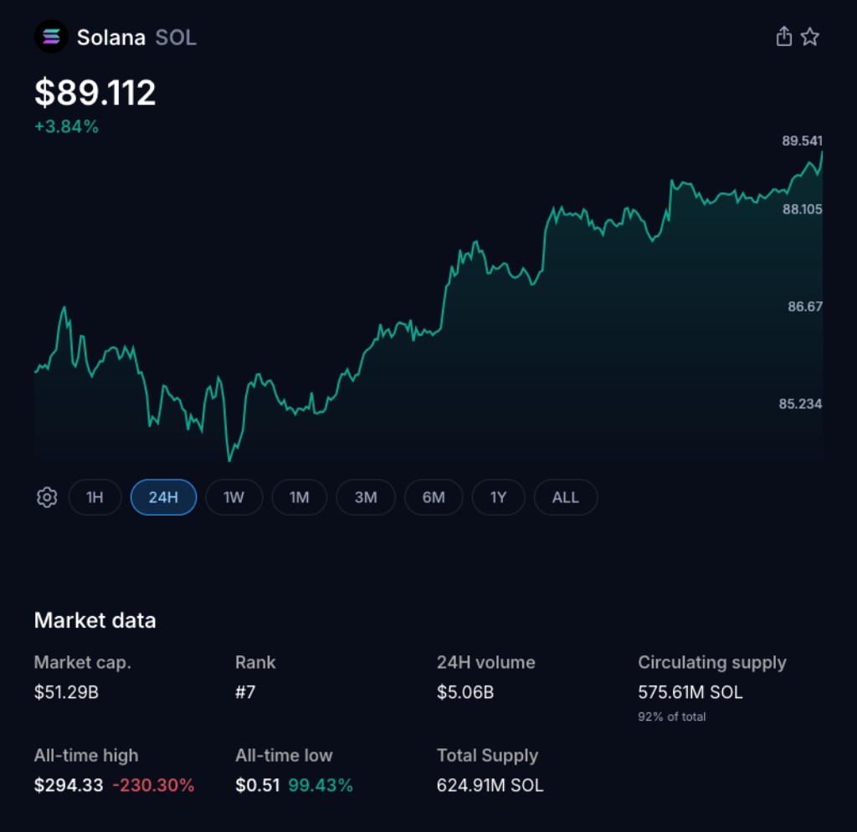Image resolution: width=857 pixels, height=832 pixels.
Task: Enable the 1M chart period
Action: (299, 497)
